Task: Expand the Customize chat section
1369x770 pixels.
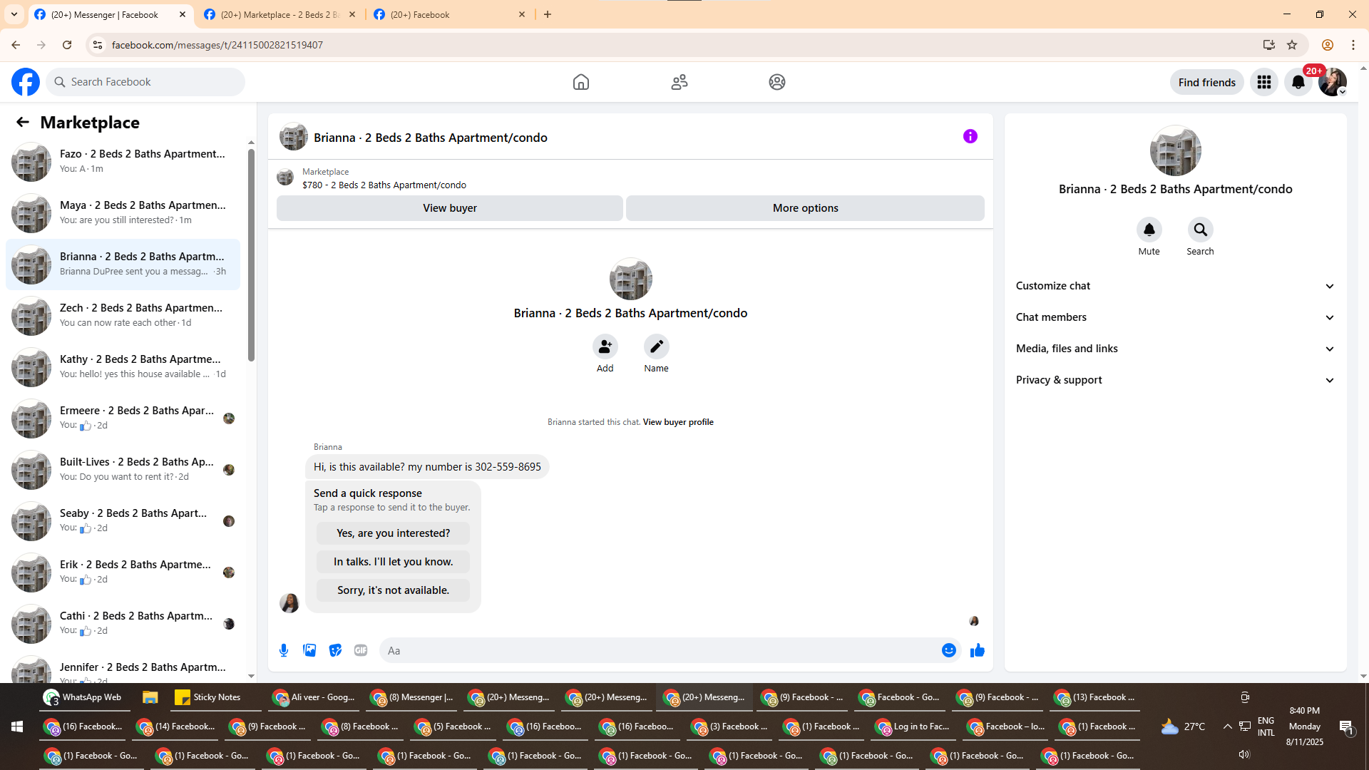Action: point(1174,286)
